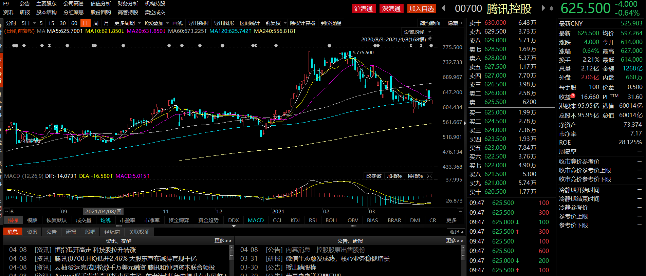This screenshot has height=276, width=646.
Task: Select the 日 daily period
Action: 85,23
